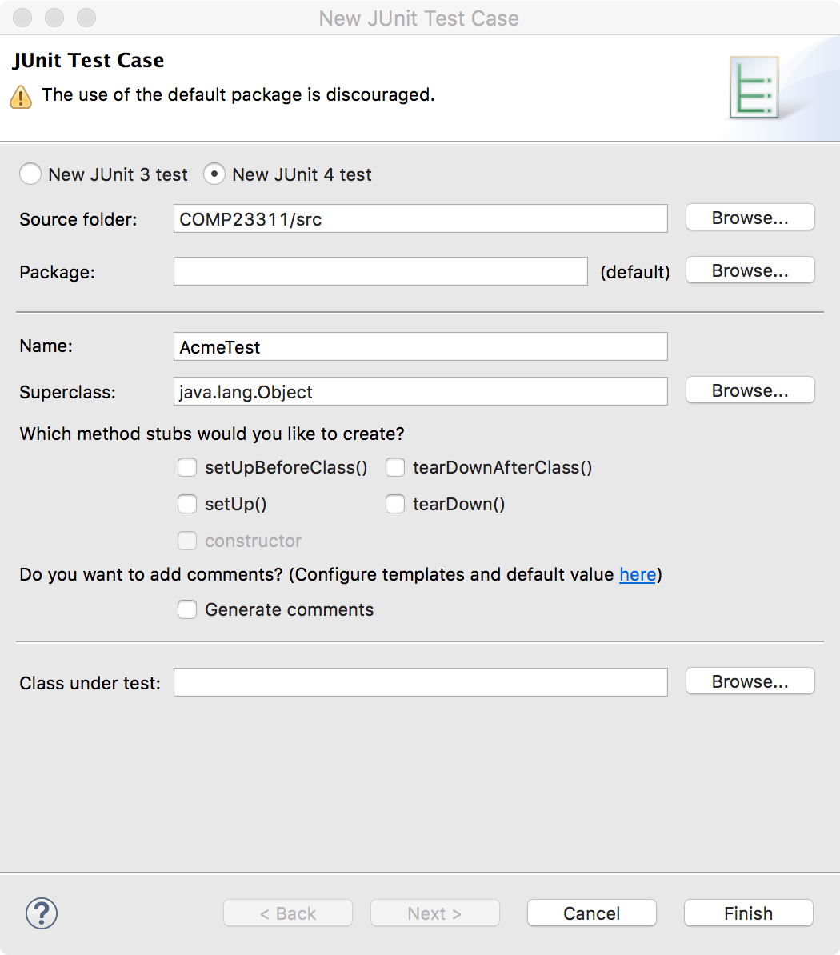Browse for the source folder
Screen dimensions: 840x955
click(750, 218)
